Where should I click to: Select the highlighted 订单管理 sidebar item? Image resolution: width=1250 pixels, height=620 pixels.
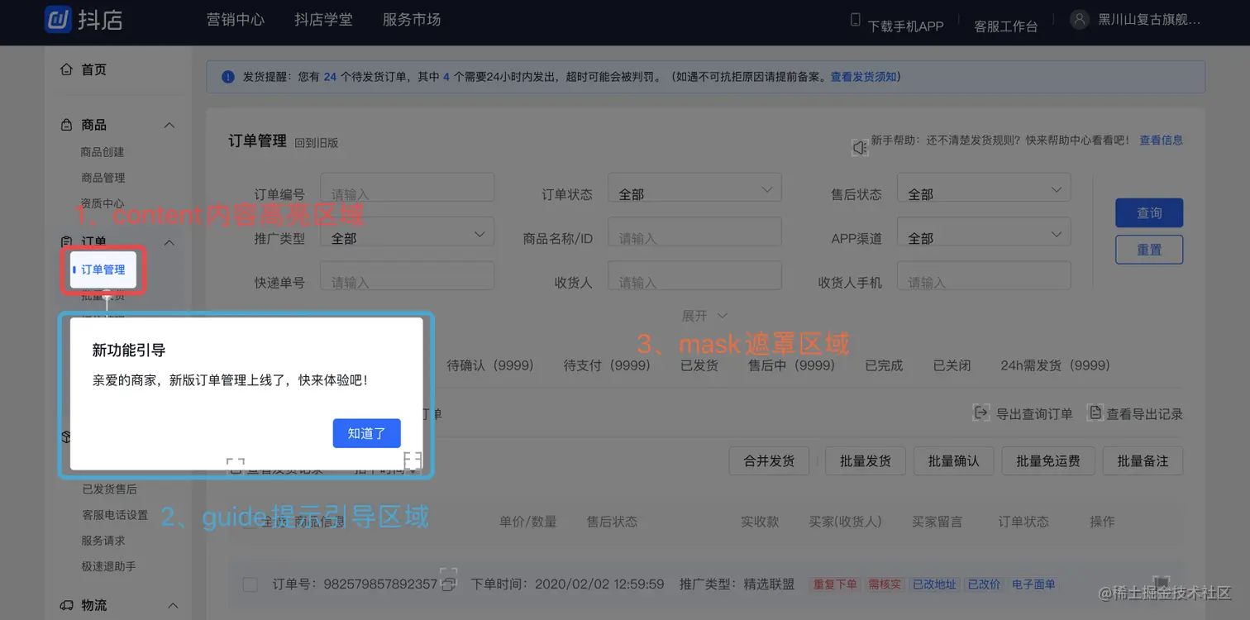click(x=103, y=269)
